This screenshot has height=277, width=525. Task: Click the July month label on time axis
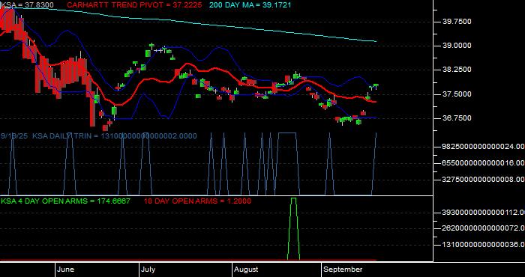tap(148, 270)
